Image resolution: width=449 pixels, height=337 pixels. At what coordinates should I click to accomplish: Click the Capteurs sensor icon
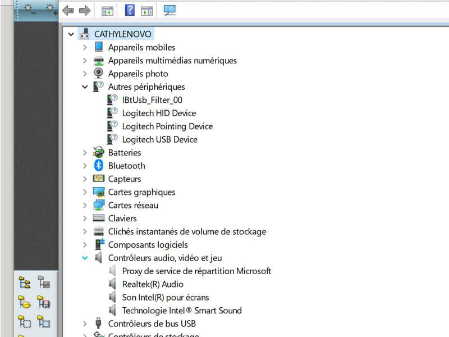click(x=99, y=179)
